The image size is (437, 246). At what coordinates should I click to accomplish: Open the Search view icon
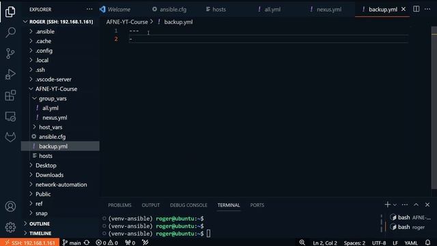(10, 32)
